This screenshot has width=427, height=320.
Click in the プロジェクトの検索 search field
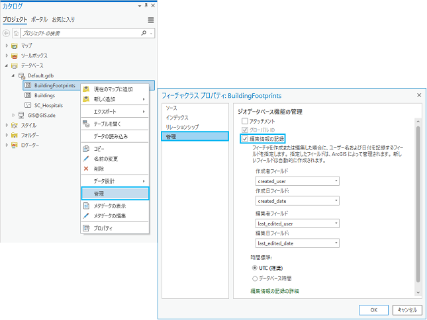point(79,32)
